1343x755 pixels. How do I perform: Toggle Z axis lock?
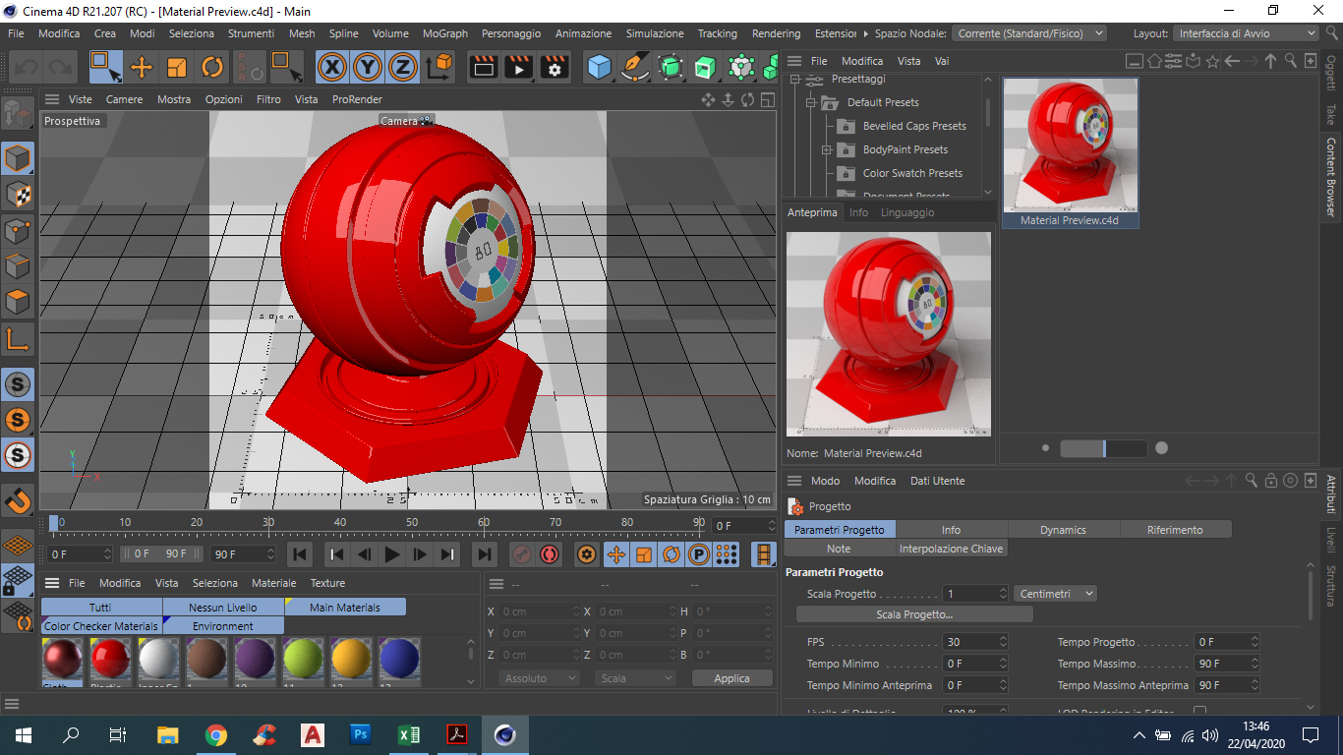point(402,67)
